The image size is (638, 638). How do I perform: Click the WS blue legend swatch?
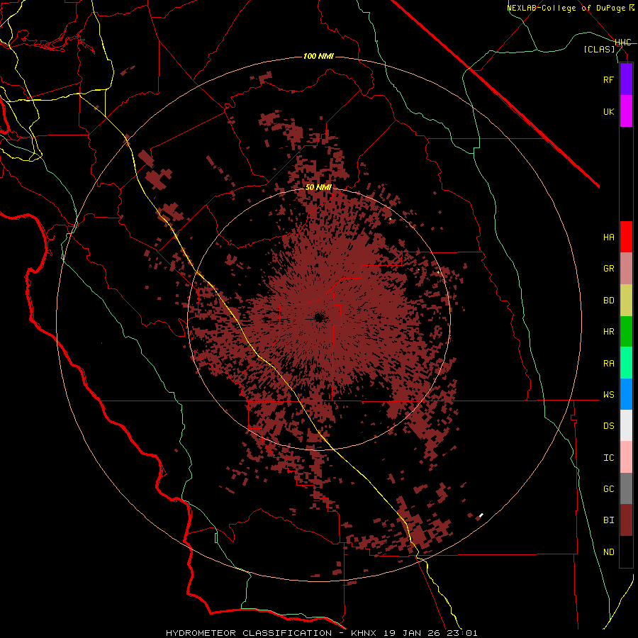click(x=626, y=394)
